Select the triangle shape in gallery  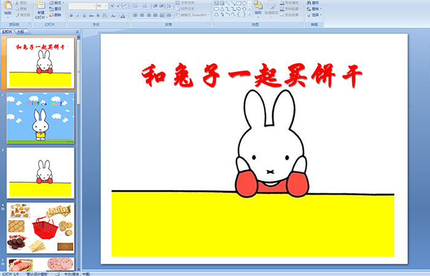(x=222, y=9)
